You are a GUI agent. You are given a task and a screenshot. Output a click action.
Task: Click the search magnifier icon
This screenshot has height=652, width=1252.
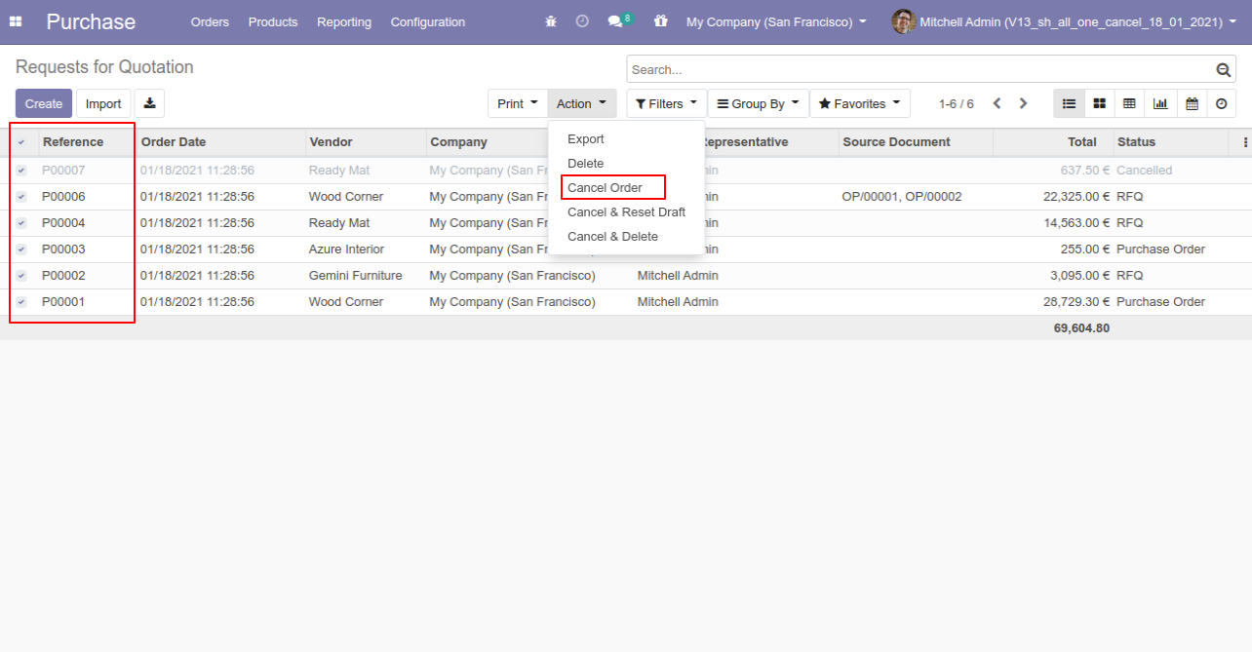click(x=1224, y=69)
